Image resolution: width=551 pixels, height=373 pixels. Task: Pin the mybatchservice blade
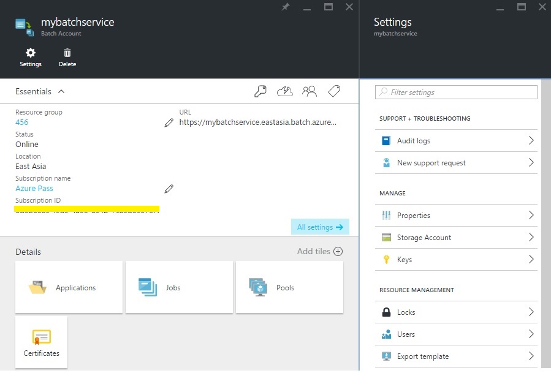click(x=285, y=7)
